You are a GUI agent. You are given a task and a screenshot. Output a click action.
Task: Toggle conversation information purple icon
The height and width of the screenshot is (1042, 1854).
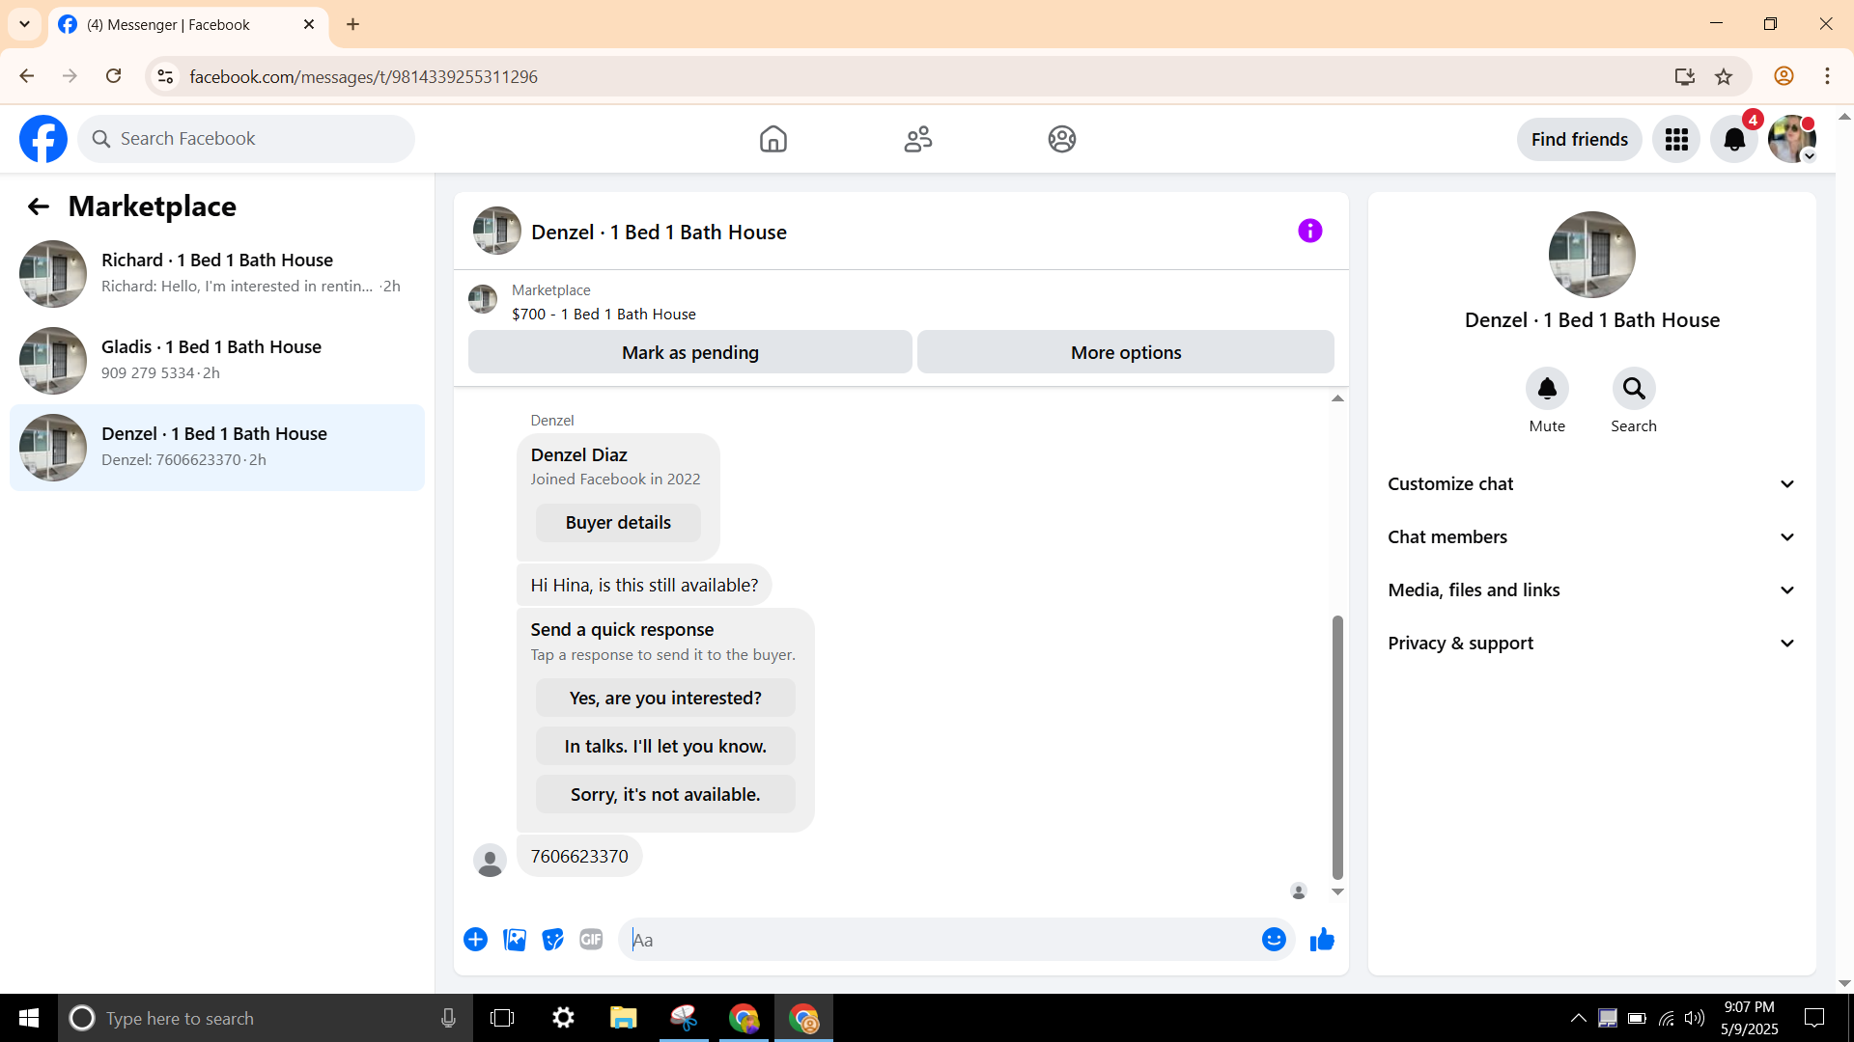click(x=1309, y=231)
